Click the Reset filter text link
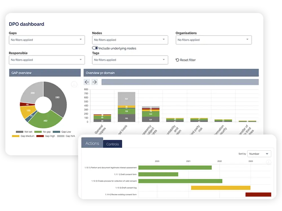The image size is (282, 211). (188, 60)
